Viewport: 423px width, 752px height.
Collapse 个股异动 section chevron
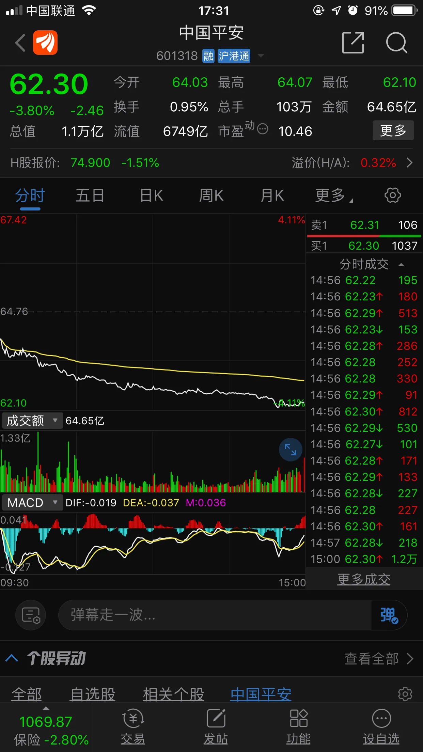pyautogui.click(x=12, y=658)
